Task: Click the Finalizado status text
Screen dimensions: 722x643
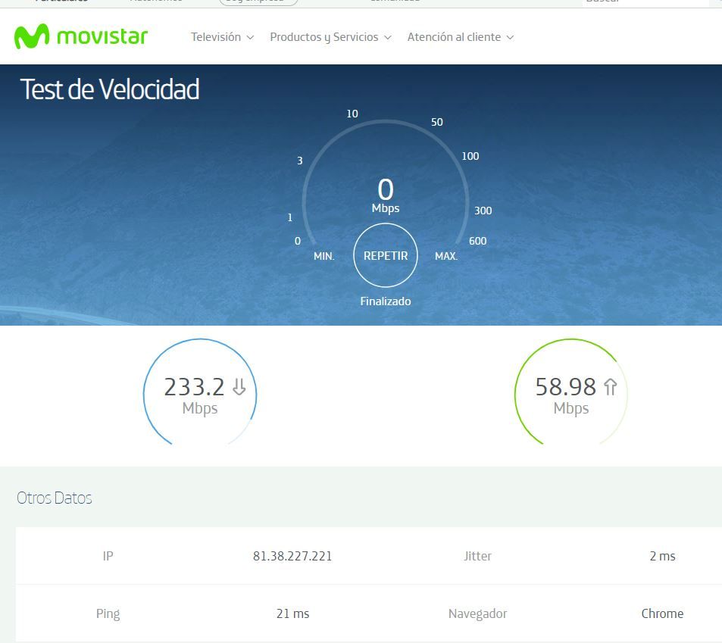Action: coord(385,301)
